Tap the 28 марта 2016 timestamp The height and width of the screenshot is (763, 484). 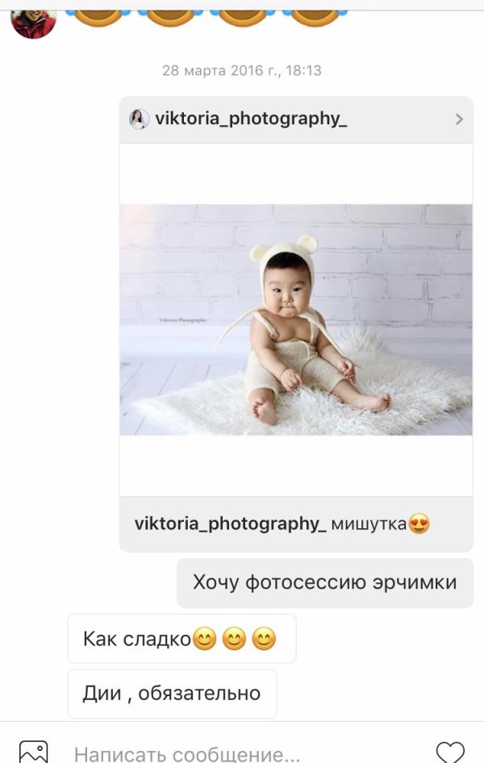pyautogui.click(x=242, y=70)
